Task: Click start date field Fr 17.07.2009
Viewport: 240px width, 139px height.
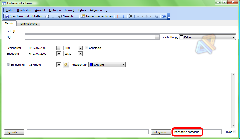Action: click(42, 48)
